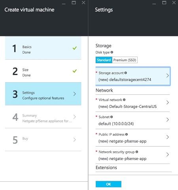Open step 1 Basics
The image size is (178, 190).
pos(43,48)
